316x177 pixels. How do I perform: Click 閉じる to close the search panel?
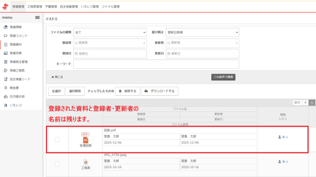tap(57, 77)
